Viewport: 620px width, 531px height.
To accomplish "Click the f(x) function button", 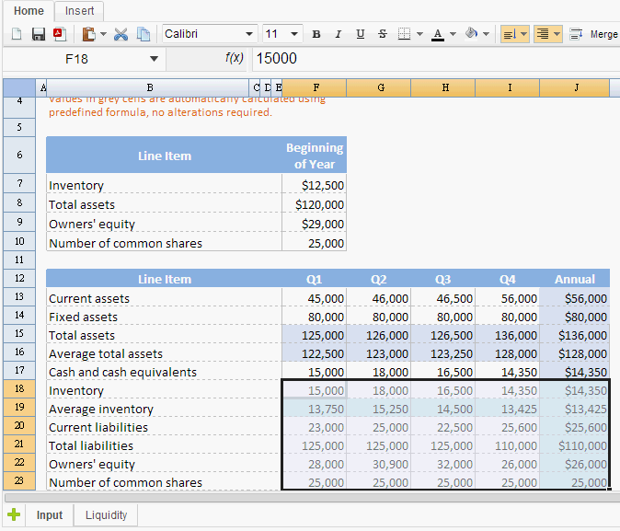I will point(234,58).
